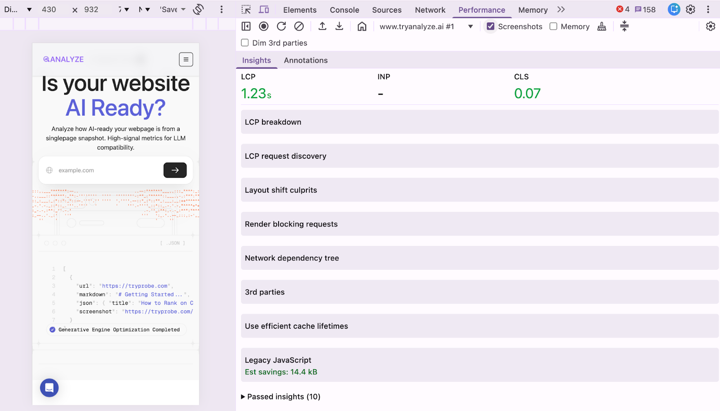This screenshot has width=720, height=411.
Task: Enable the Memory checkbox
Action: (x=553, y=27)
